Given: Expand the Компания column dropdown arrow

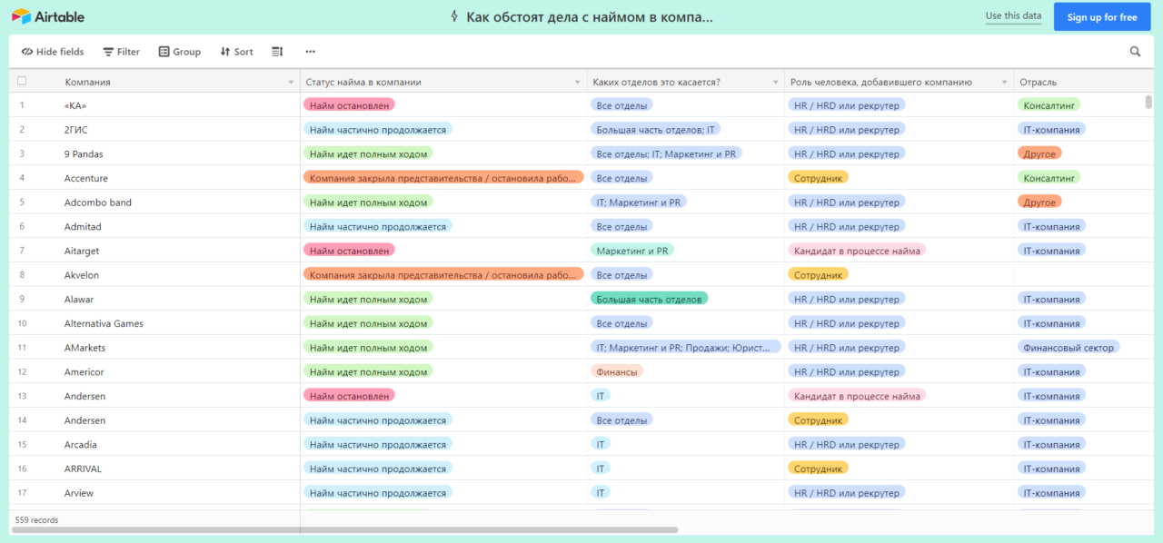Looking at the screenshot, I should (x=291, y=83).
